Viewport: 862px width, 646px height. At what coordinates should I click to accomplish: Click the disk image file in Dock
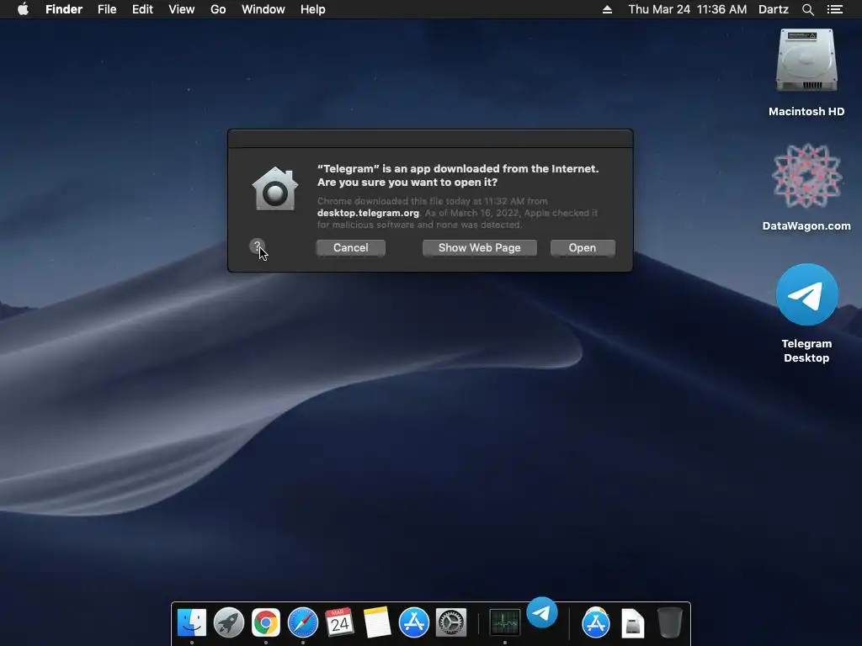pos(633,623)
